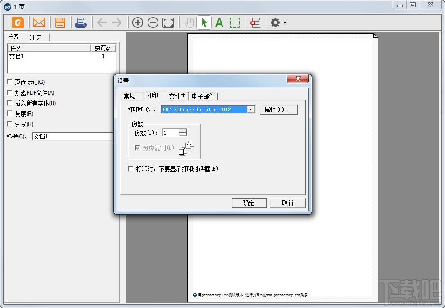This screenshot has width=445, height=308.
Task: Click the fit page to window icon
Action: click(x=168, y=22)
